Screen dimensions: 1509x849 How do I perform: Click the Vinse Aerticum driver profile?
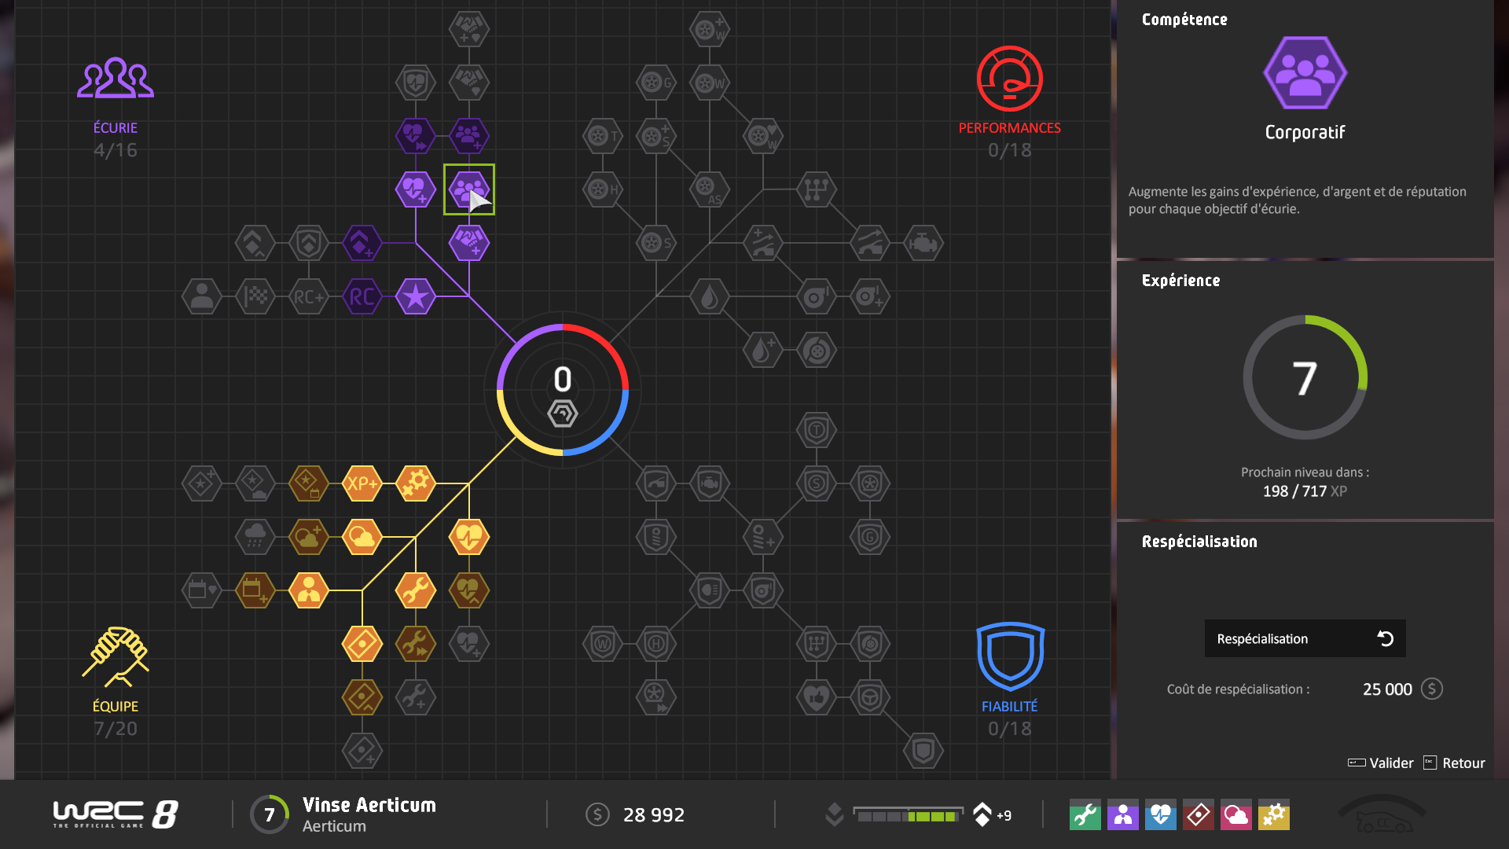coord(343,814)
